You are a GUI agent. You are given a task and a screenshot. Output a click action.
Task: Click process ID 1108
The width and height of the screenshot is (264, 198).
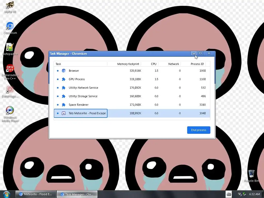[x=203, y=79]
